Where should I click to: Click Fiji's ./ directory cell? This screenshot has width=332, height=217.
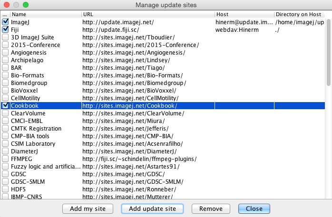pyautogui.click(x=300, y=29)
